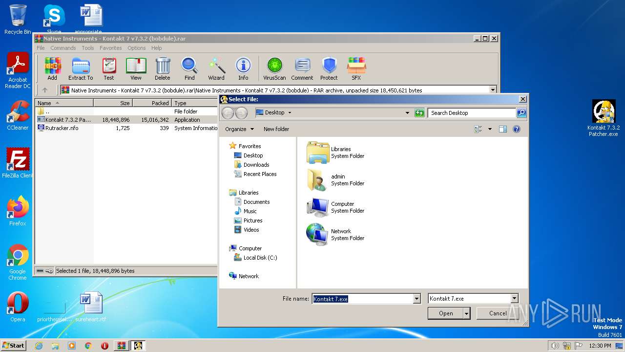Viewport: 625px width, 352px height.
Task: Click the refresh button next to address bar
Action: tap(419, 113)
